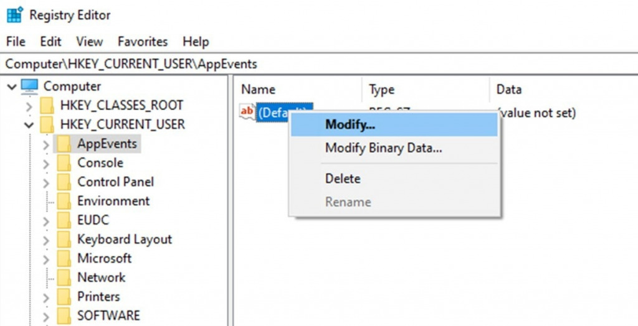Click the Registry Editor app icon in title bar

(14, 14)
